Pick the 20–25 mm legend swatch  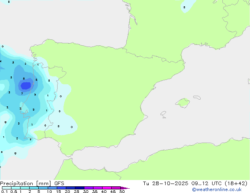(x=71, y=188)
